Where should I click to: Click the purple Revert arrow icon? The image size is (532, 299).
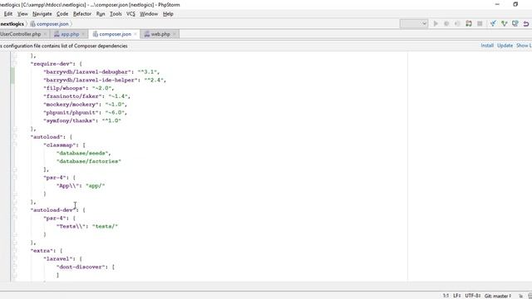coord(526,24)
